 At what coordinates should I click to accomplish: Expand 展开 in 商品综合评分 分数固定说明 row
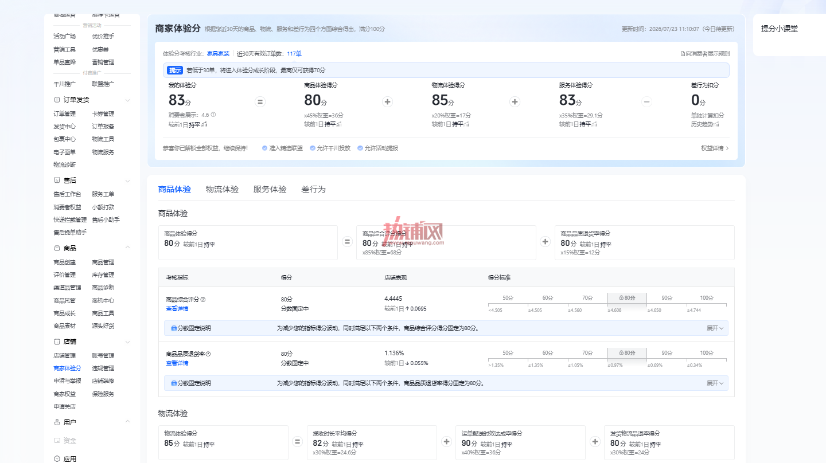pyautogui.click(x=715, y=328)
